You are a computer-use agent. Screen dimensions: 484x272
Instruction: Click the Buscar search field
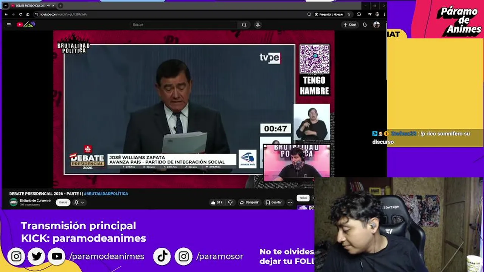[184, 25]
